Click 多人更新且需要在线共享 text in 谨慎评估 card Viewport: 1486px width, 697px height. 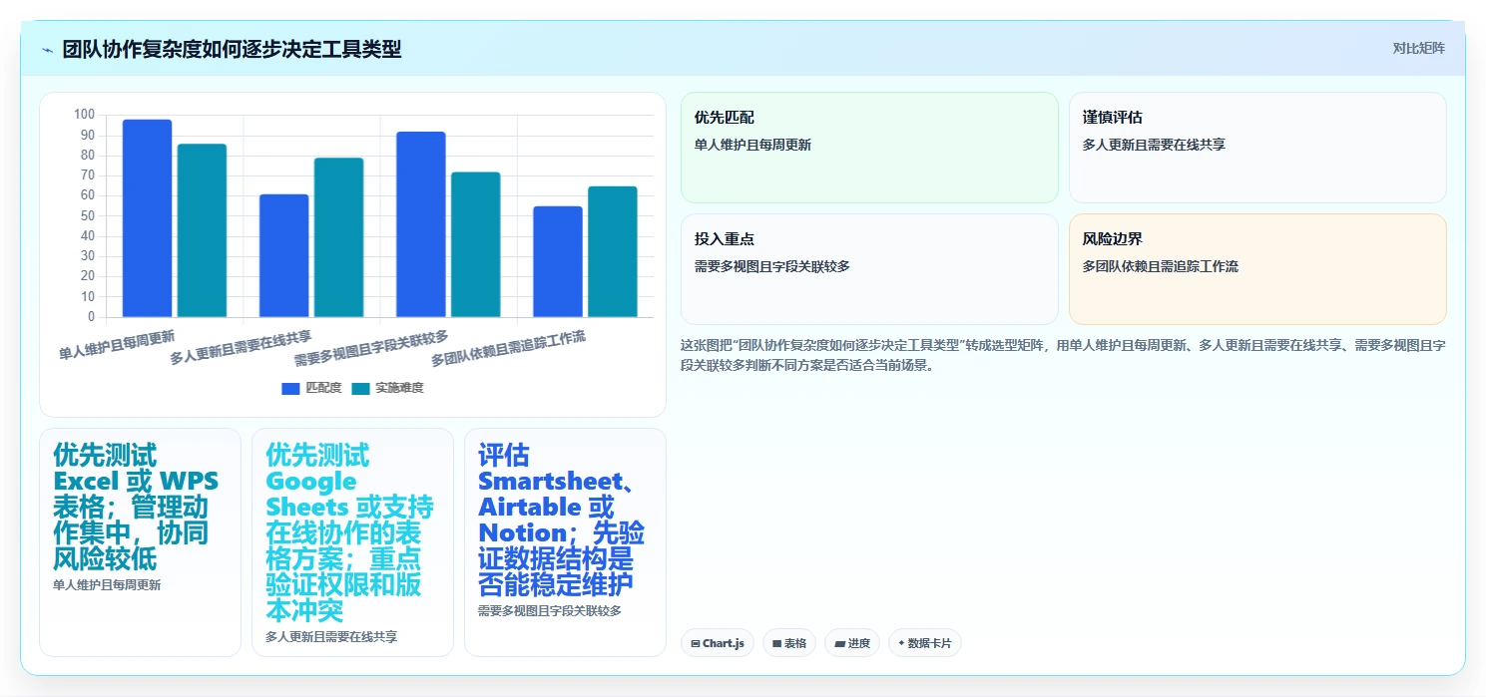click(1154, 145)
